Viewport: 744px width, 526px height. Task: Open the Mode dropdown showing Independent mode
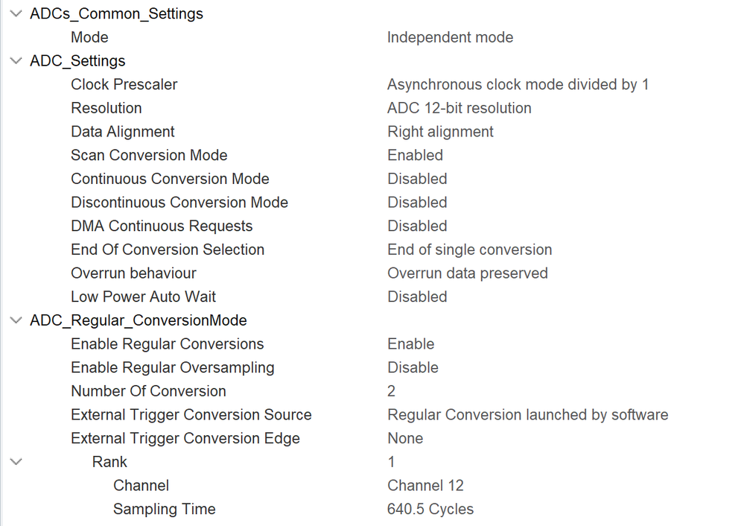pos(450,37)
